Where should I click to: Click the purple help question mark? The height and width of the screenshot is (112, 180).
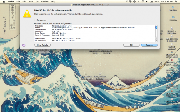coord(24,45)
